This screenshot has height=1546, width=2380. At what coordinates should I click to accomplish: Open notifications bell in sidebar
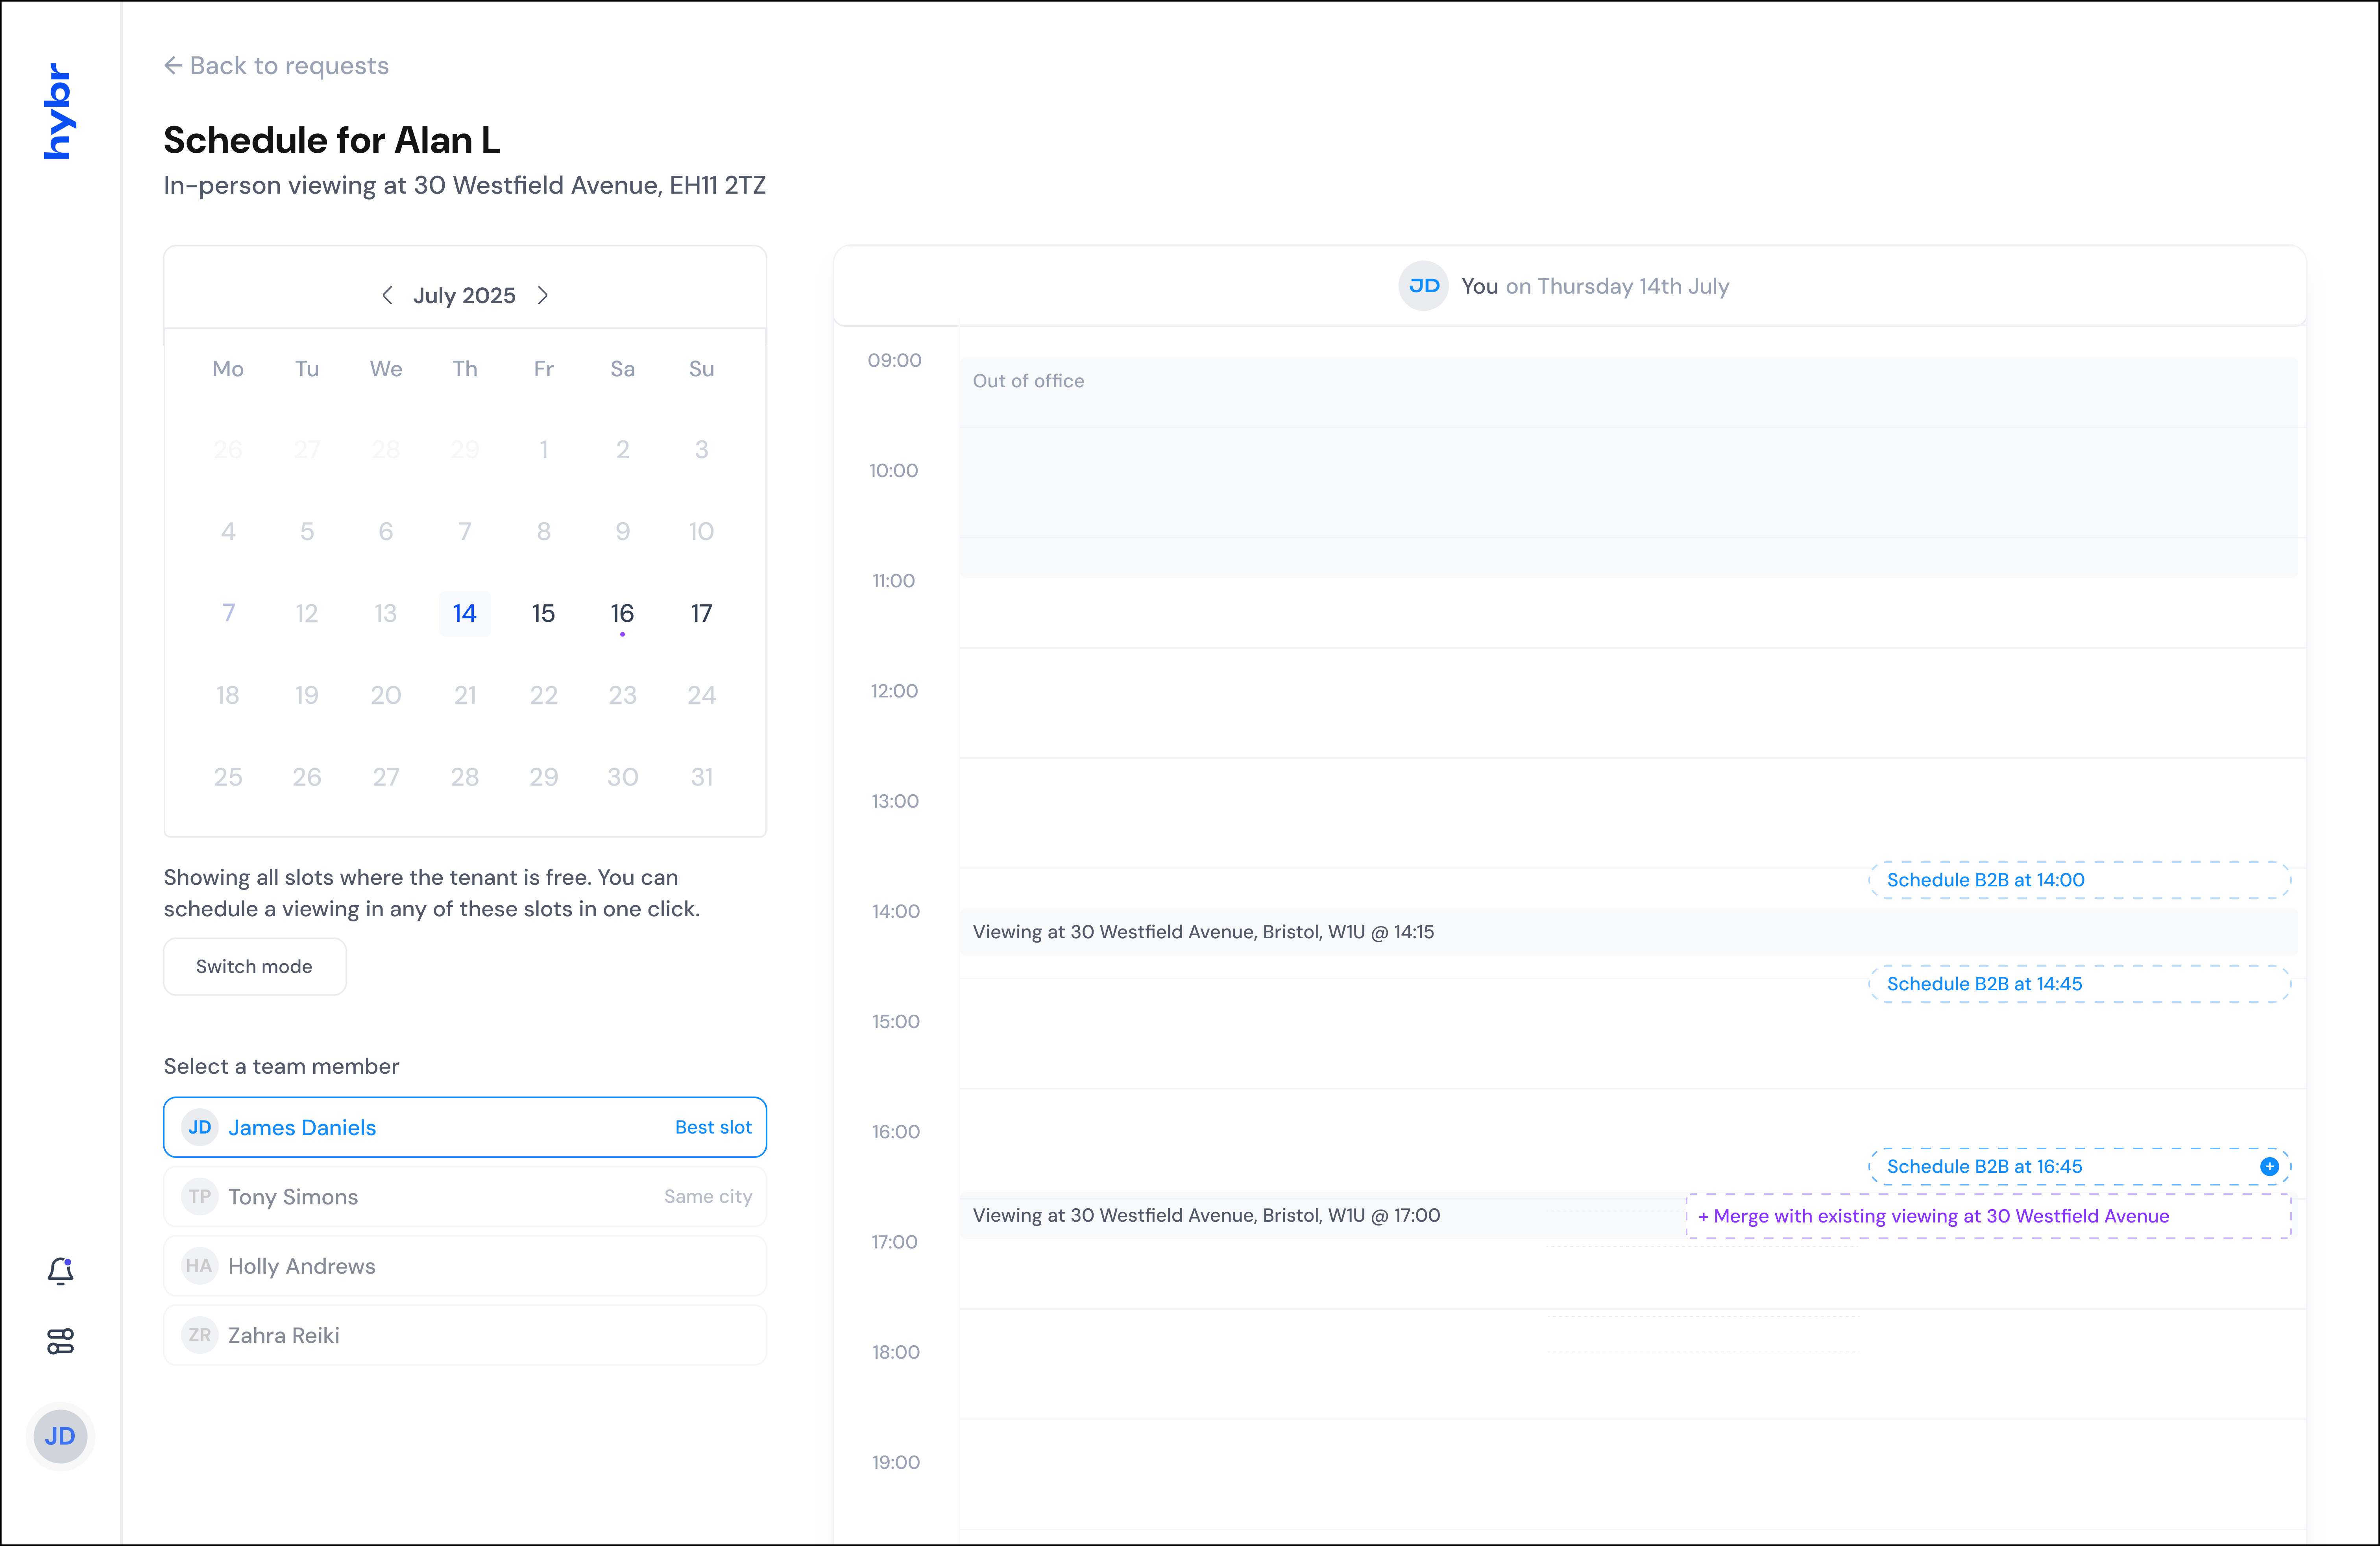click(x=60, y=1270)
